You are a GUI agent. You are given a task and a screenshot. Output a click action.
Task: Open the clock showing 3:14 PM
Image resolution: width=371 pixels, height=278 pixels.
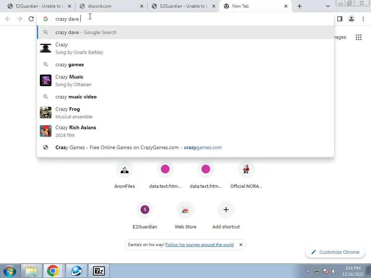[x=353, y=271]
